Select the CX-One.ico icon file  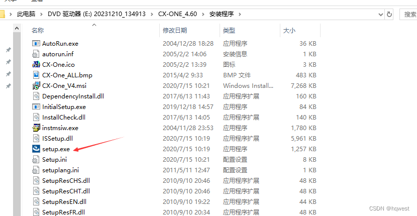[36, 64]
